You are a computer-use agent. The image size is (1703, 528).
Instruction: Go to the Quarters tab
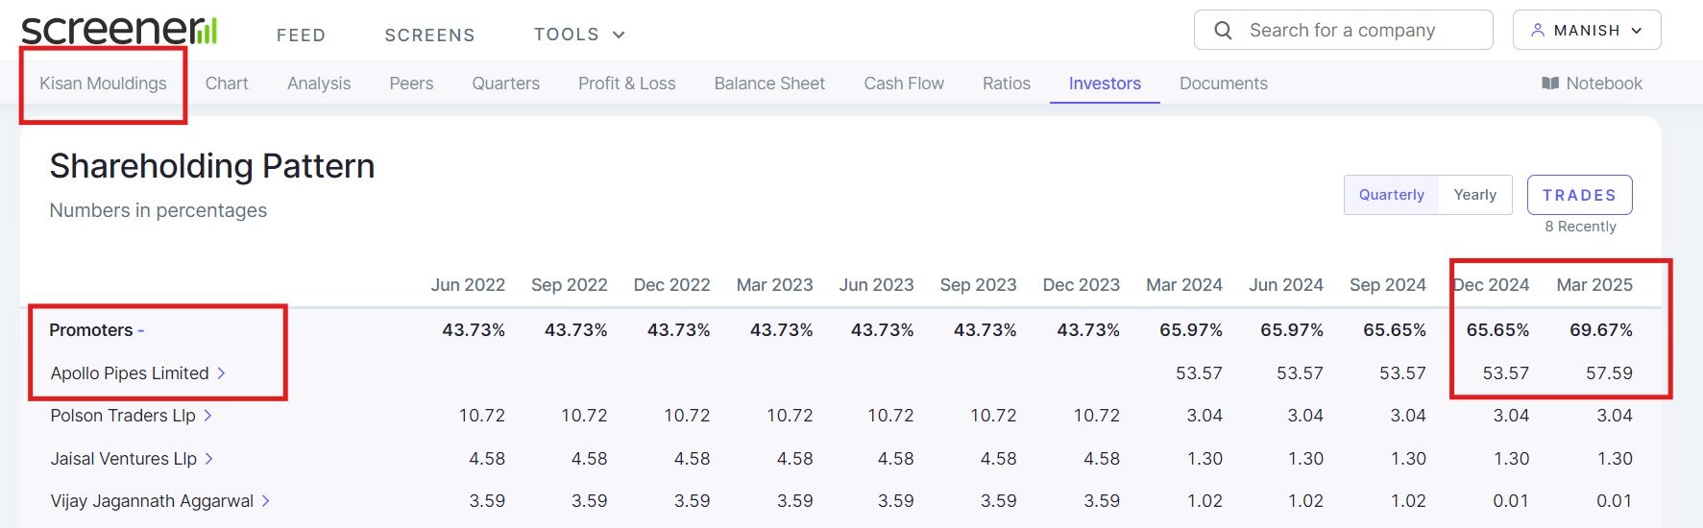(506, 84)
